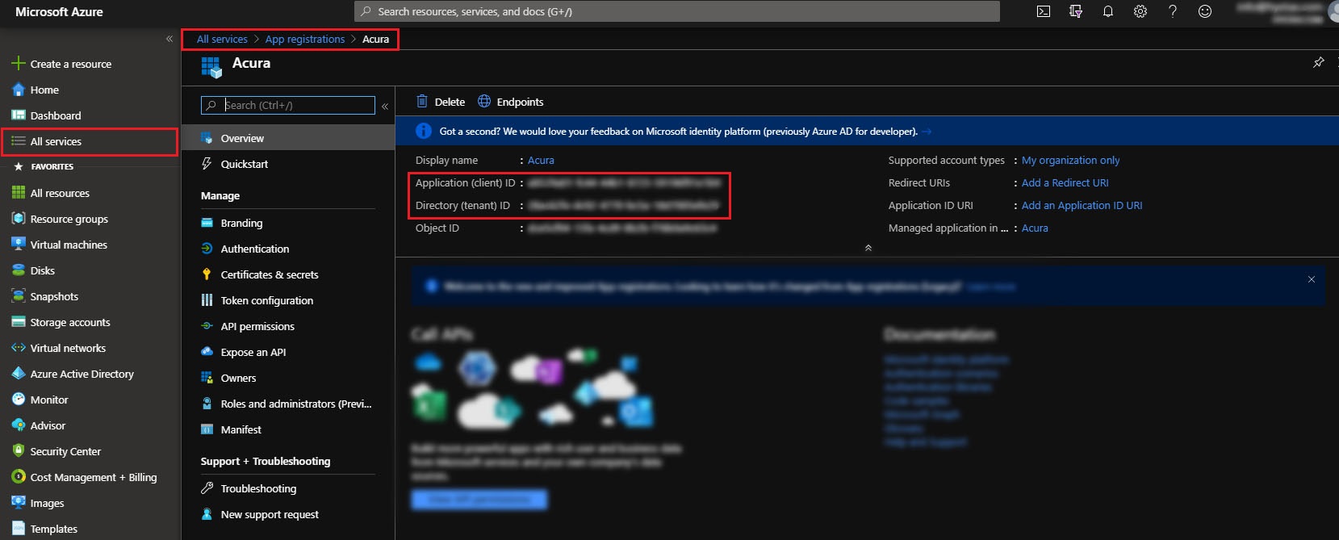This screenshot has height=540, width=1339.
Task: Collapse the Acura resource menu
Action: 385,106
